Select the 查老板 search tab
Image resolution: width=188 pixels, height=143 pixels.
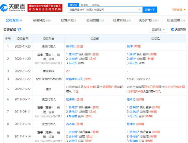(x=85, y=5)
